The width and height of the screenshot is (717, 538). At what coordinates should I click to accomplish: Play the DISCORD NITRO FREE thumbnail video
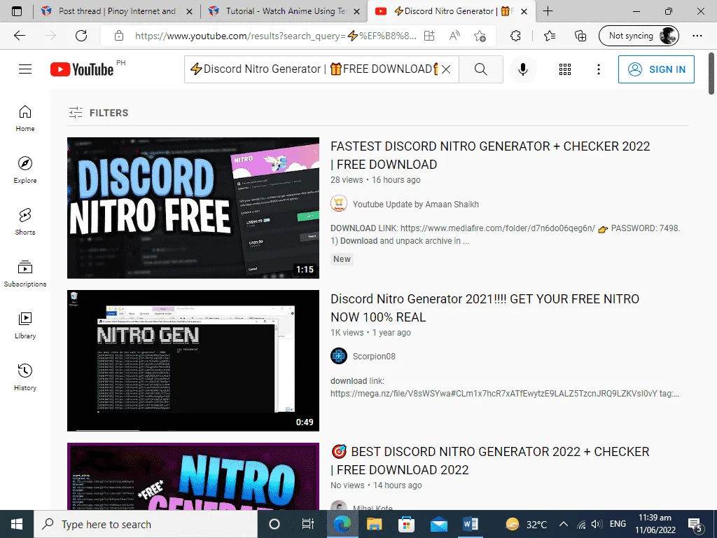click(x=193, y=207)
